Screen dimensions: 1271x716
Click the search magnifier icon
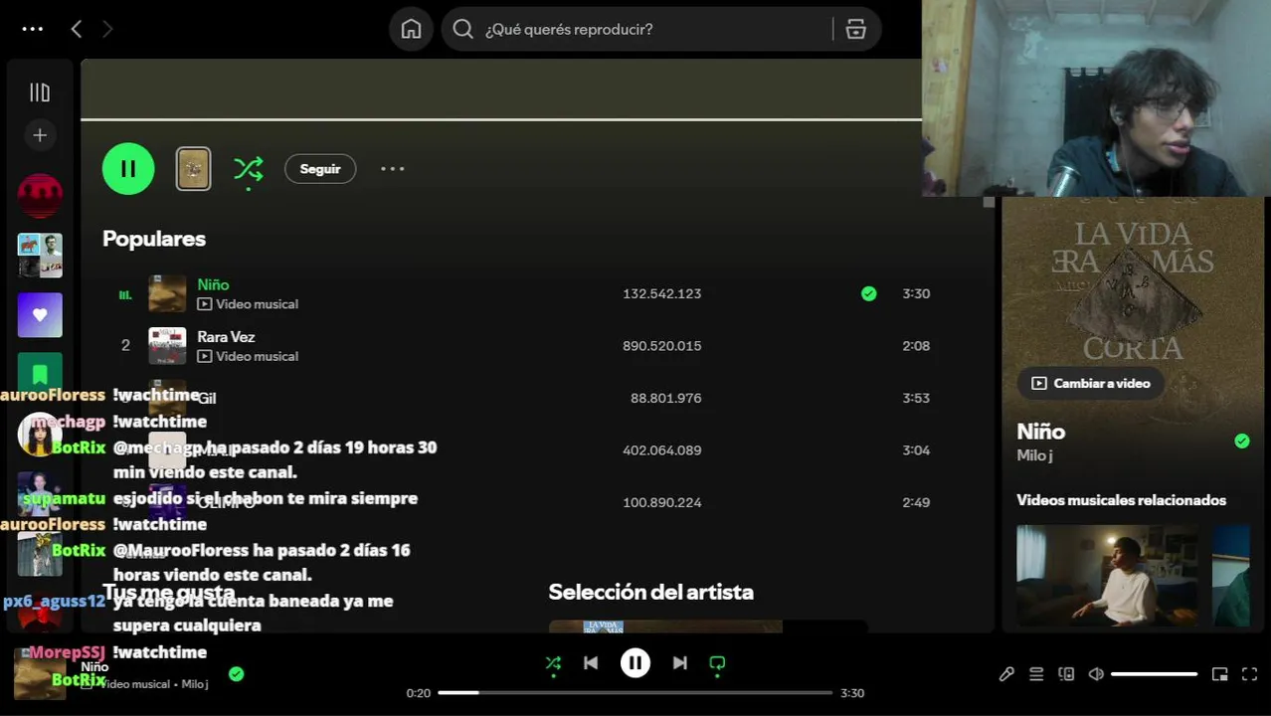pyautogui.click(x=462, y=29)
